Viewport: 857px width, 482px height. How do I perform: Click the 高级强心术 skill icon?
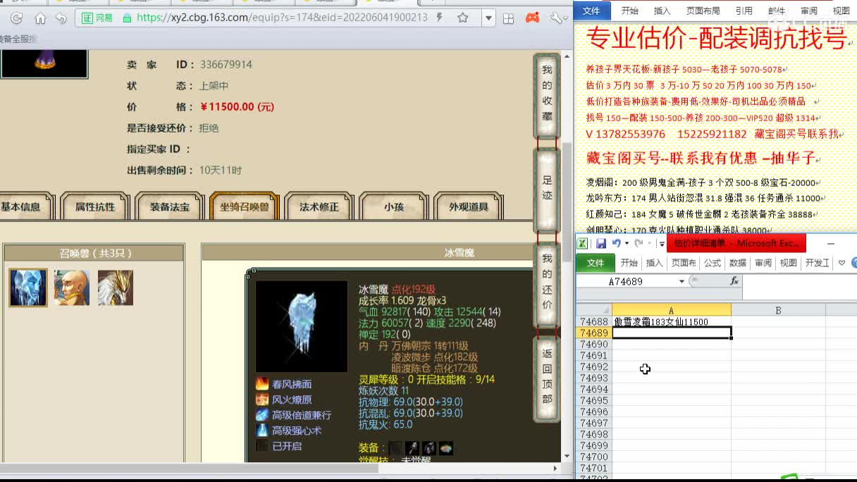[262, 431]
